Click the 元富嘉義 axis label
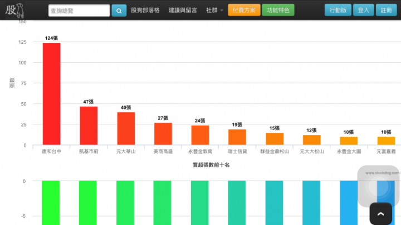Screen dimensions: 401x225 pyautogui.click(x=386, y=152)
